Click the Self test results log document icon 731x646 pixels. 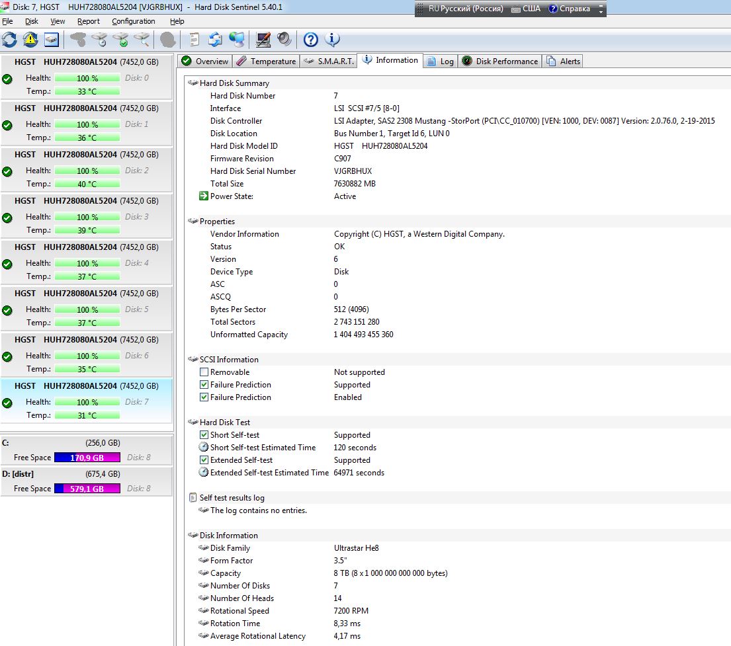193,497
